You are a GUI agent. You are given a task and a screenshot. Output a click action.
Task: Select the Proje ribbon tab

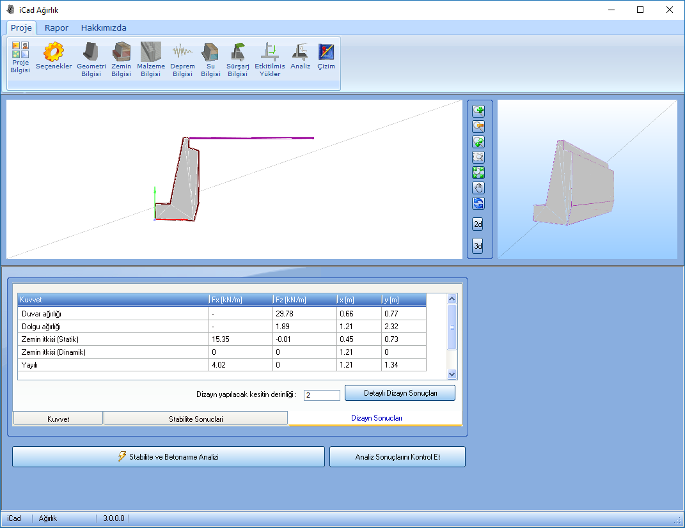(21, 28)
